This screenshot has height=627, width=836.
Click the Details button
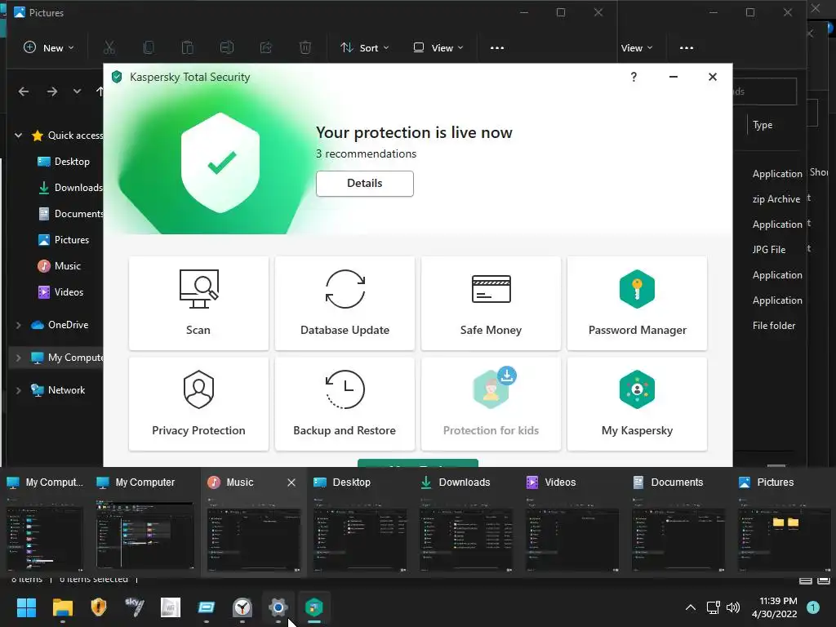(x=365, y=184)
